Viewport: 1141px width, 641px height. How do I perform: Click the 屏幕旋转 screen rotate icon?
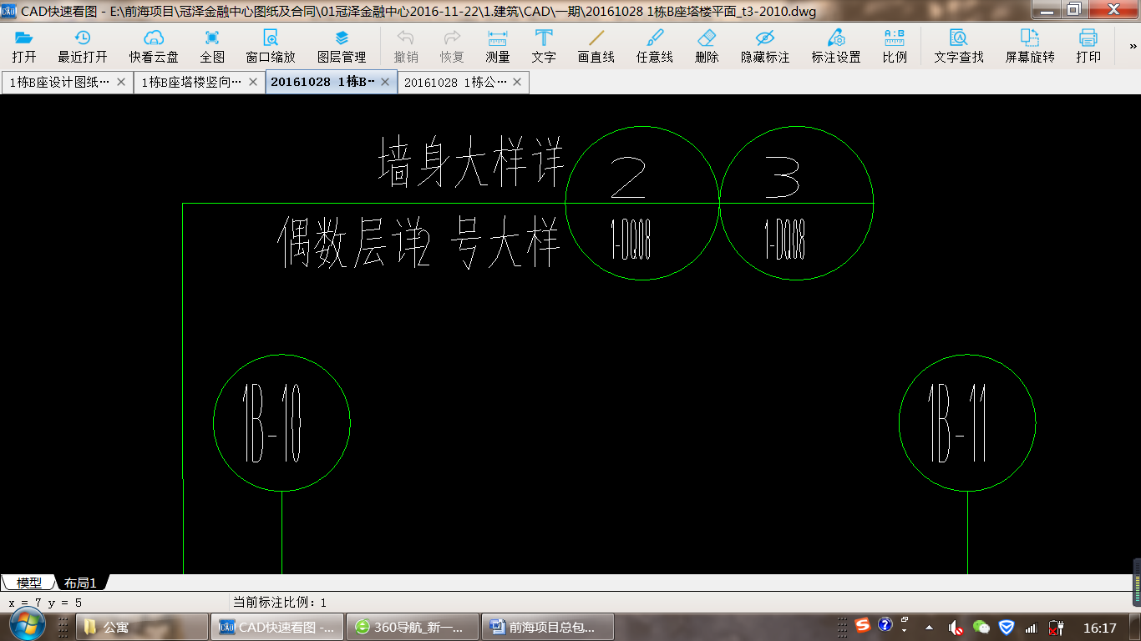pyautogui.click(x=1030, y=38)
